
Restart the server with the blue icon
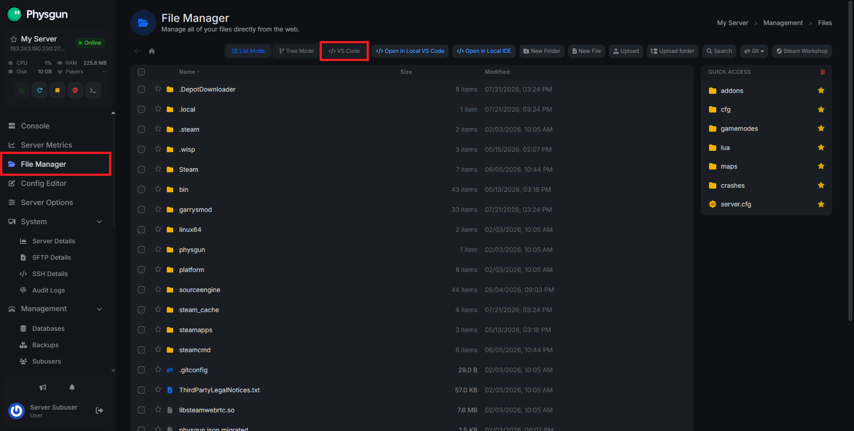point(40,90)
